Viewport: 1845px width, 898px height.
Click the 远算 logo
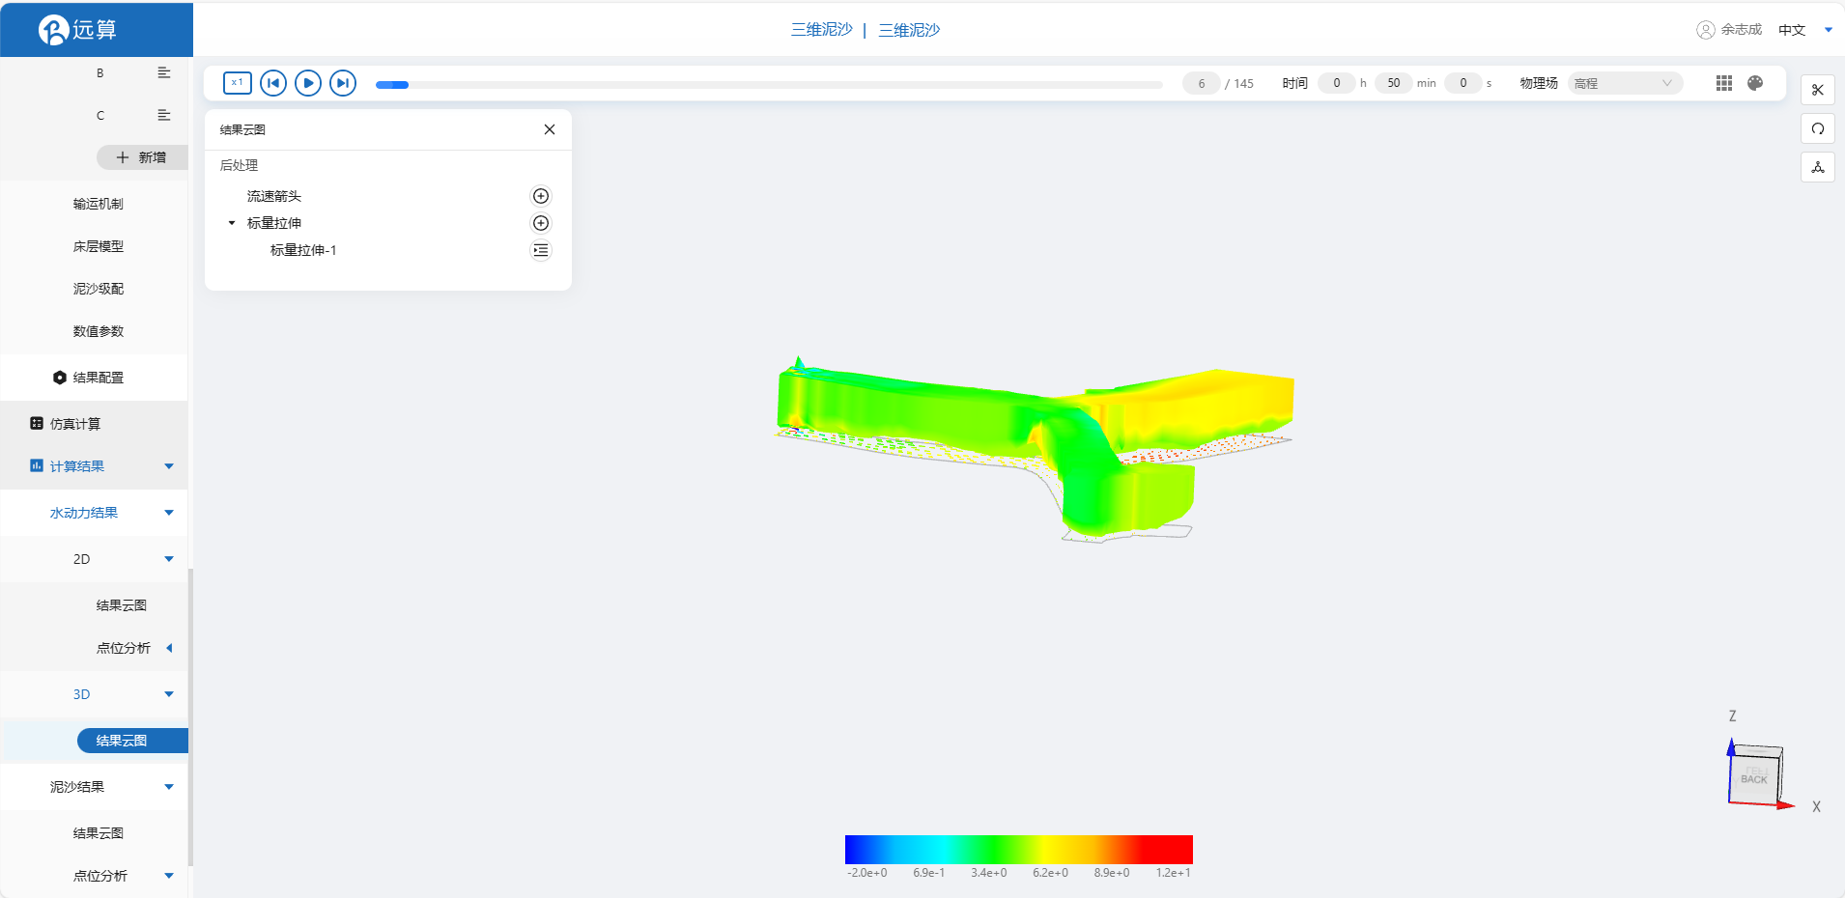point(77,30)
